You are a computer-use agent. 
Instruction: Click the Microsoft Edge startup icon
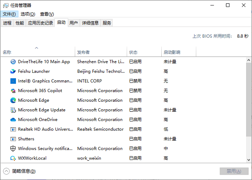[x=13, y=100]
